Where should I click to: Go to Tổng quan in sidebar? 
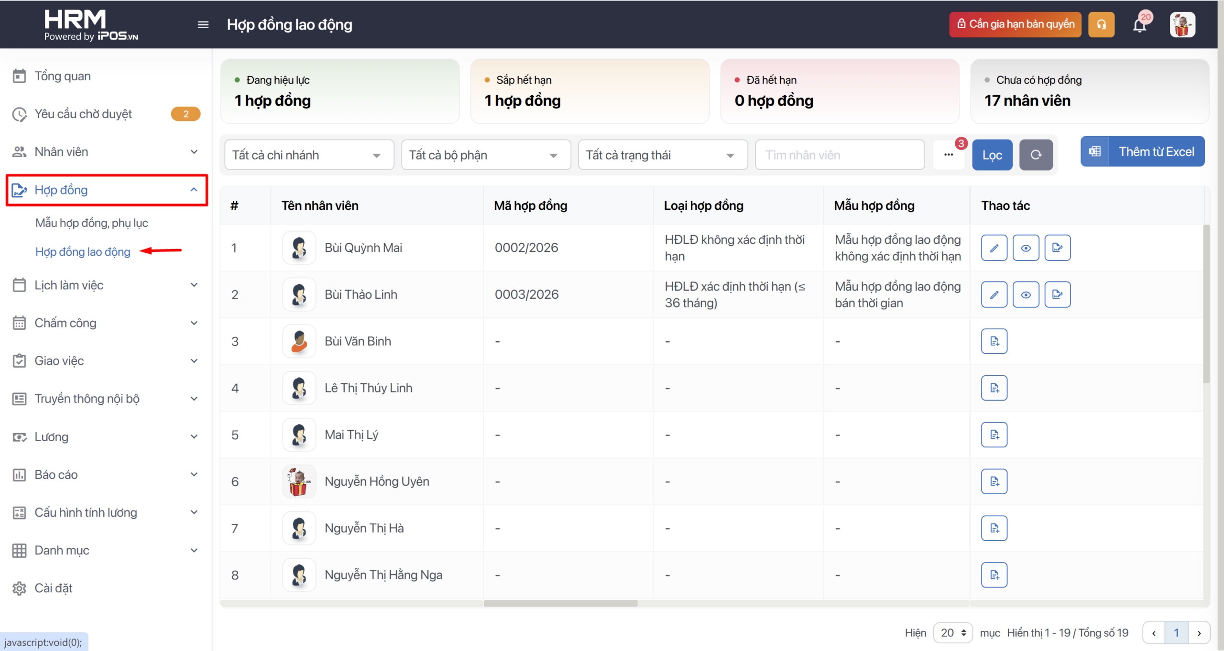pyautogui.click(x=62, y=76)
